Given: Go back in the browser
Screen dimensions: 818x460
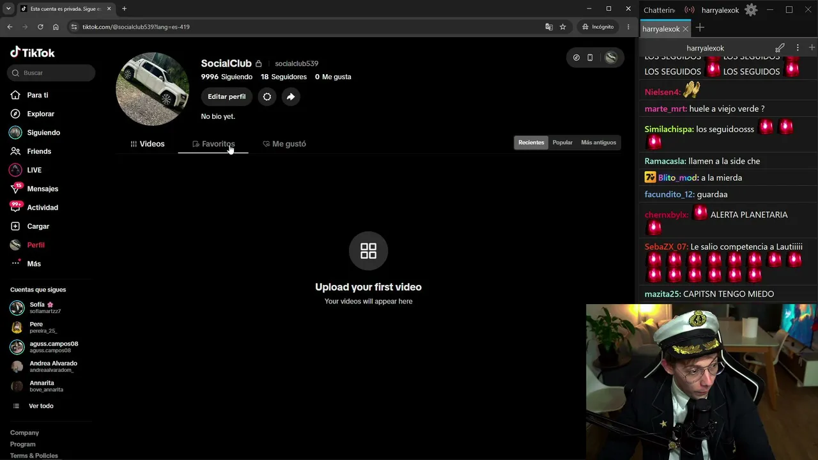Looking at the screenshot, I should [10, 27].
